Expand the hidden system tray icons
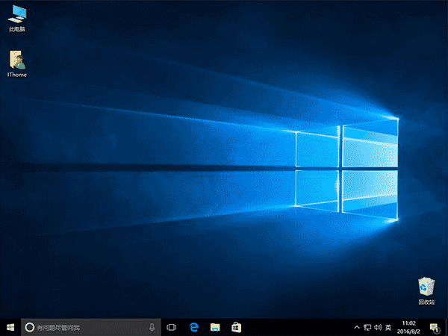The image size is (448, 336). pos(355,327)
